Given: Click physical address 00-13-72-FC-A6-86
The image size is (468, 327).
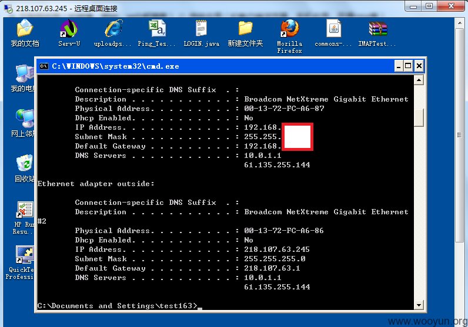Looking at the screenshot, I should pyautogui.click(x=284, y=230).
